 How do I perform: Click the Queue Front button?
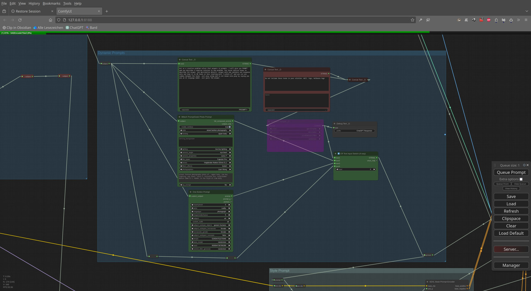[502, 184]
